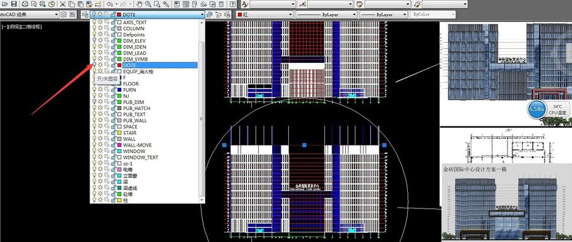Select the Cut scissors icon

coord(63,4)
